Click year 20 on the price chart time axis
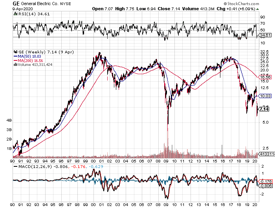Screen dimensions: 275x208 255,161
